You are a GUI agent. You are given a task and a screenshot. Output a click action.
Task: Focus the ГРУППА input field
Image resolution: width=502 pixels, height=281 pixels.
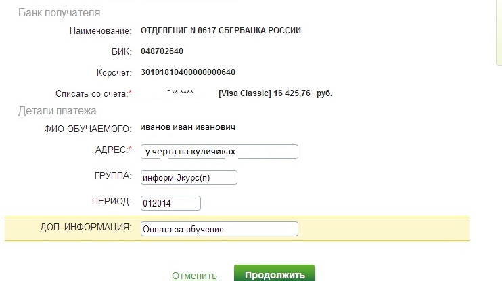click(x=189, y=177)
